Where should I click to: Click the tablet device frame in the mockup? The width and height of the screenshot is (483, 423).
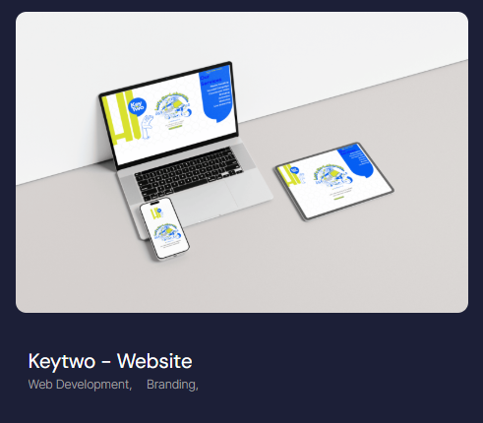[333, 181]
